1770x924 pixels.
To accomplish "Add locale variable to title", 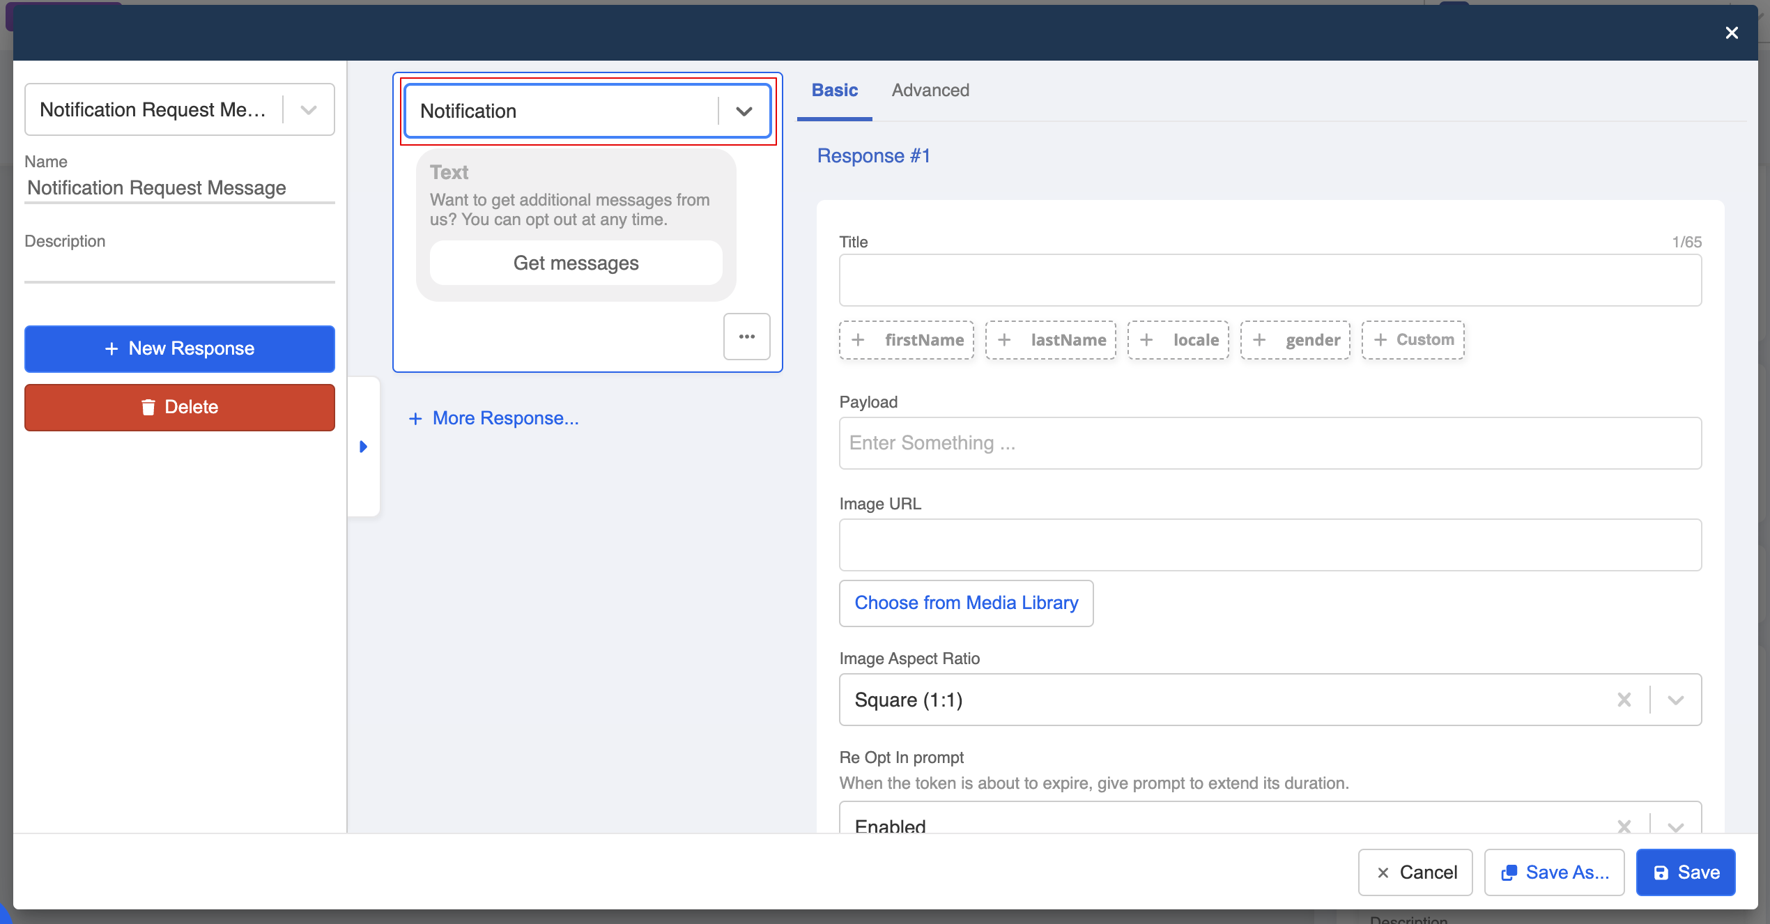I will pyautogui.click(x=1178, y=340).
